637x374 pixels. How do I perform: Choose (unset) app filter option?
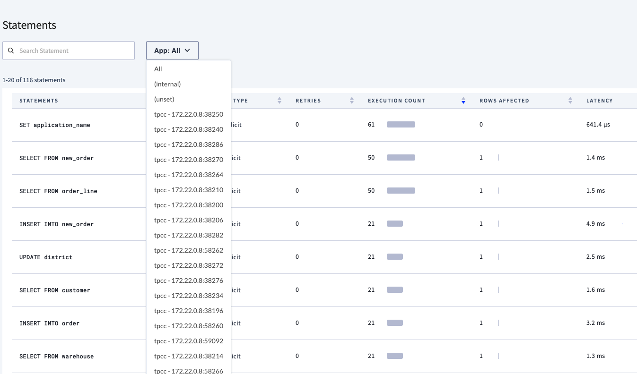tap(164, 99)
